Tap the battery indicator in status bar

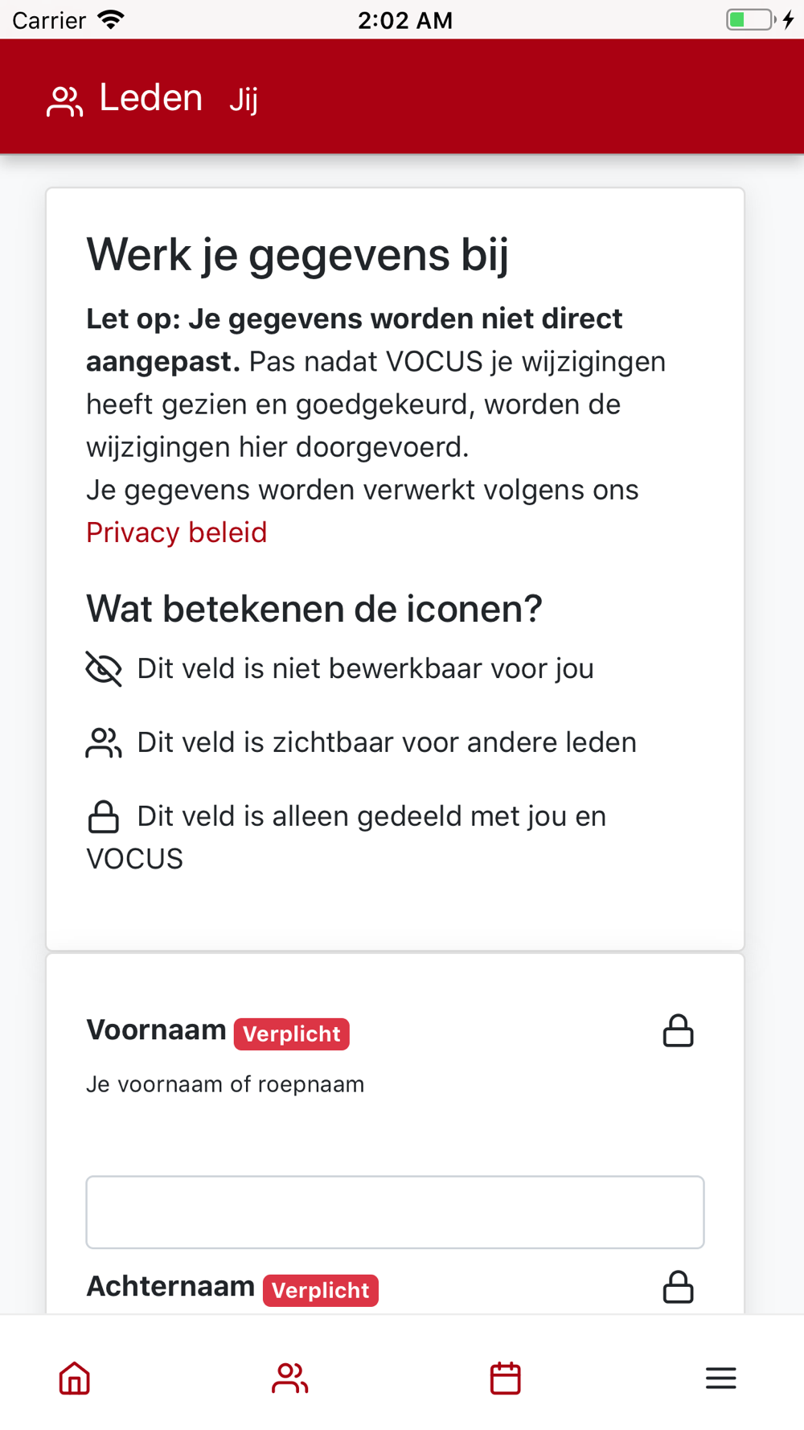[751, 19]
